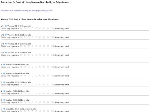The image size is (150, 112).
Task: Pick eighth scale radio in row W3
Action: click(48, 46)
